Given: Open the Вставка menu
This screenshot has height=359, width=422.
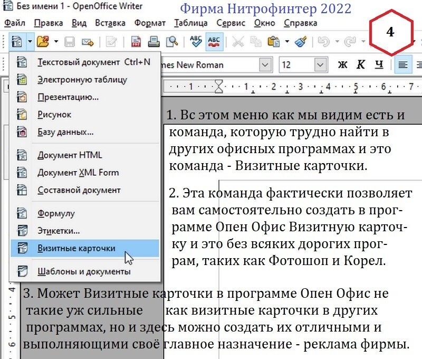Looking at the screenshot, I should (x=110, y=23).
